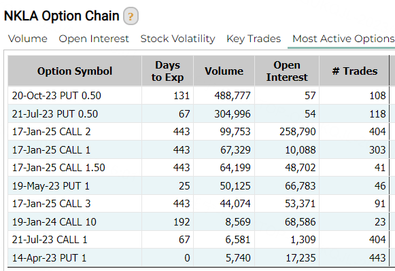Click the 14-Apr-23 PUT 1 row

click(199, 257)
